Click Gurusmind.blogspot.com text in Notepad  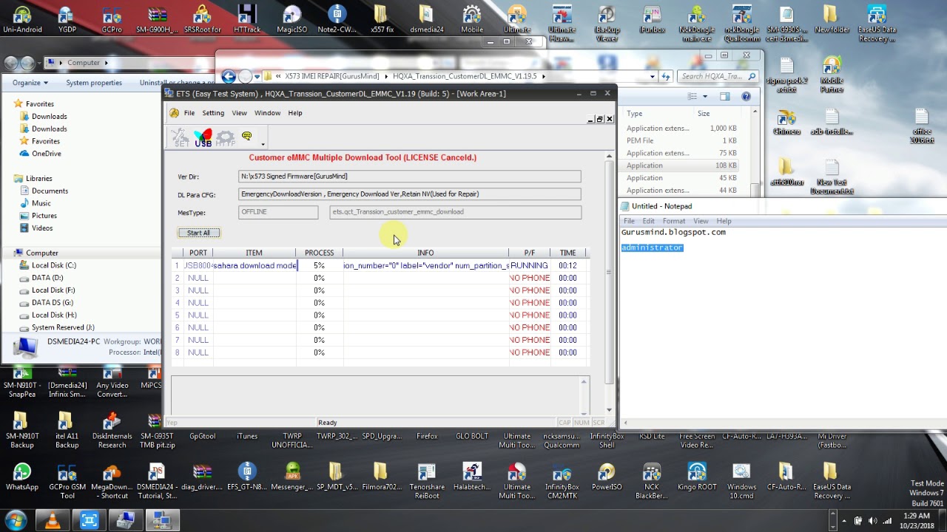(673, 232)
